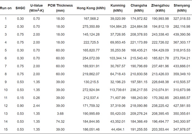Click the U-Value cell 0.26

pyautogui.click(x=36, y=98)
